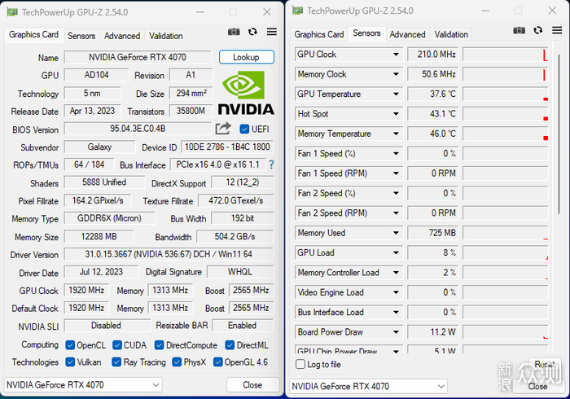
Task: Open the Board Power Draw dropdown
Action: click(x=396, y=332)
